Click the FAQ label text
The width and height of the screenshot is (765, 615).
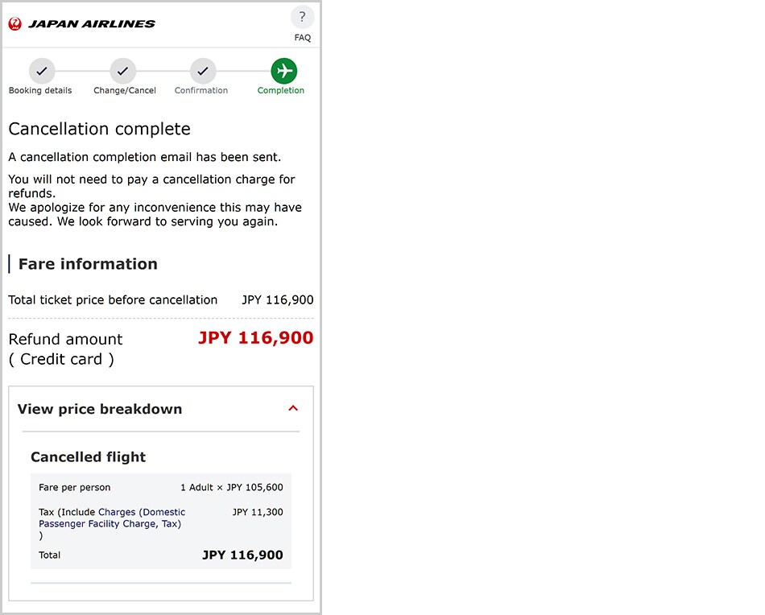tap(303, 38)
